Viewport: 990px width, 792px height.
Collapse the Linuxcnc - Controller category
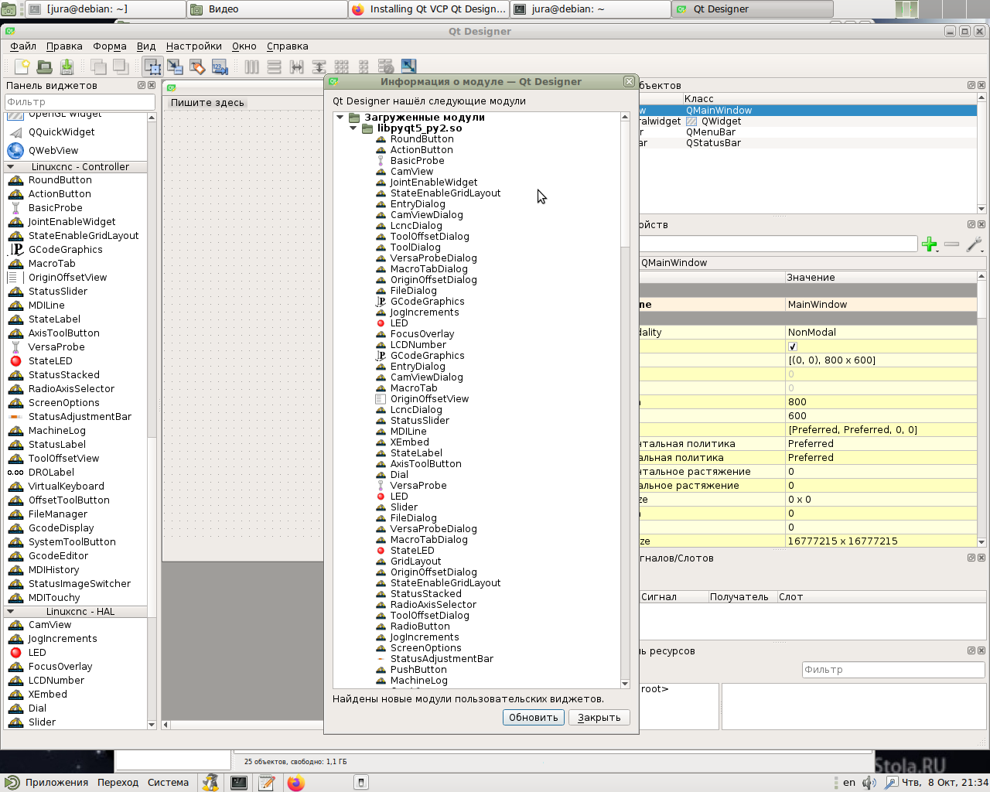coord(11,167)
